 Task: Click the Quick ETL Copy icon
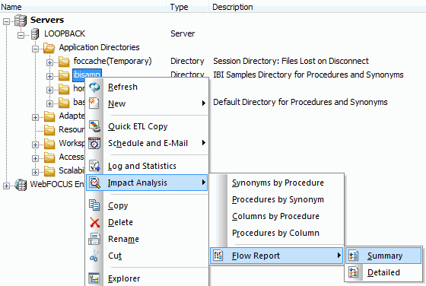94,126
